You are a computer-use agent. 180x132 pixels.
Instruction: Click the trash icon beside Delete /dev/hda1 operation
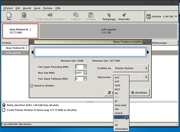pos(4,105)
